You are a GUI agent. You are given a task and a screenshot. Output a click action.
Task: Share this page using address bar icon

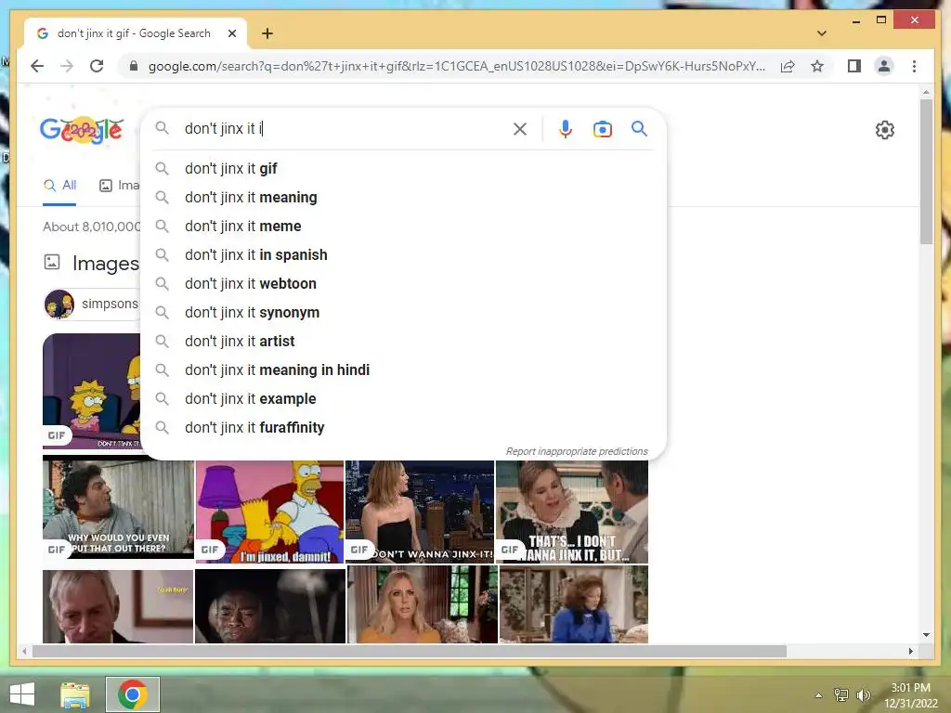[x=788, y=66]
